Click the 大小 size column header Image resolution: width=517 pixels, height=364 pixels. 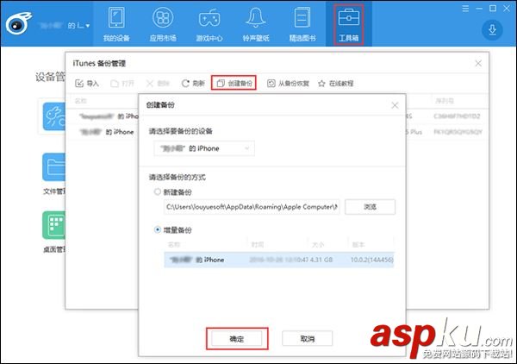[x=318, y=245]
